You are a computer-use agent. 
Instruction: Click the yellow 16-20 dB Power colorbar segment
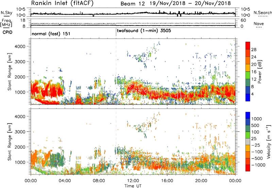coord(248,68)
